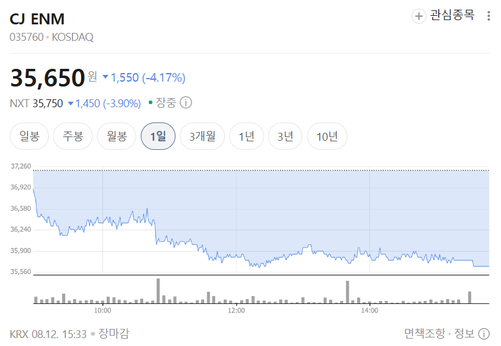Screen dimensions: 501x346
Task: Click the KRX 08.12. 15:33 timestamp
Action: click(x=48, y=334)
